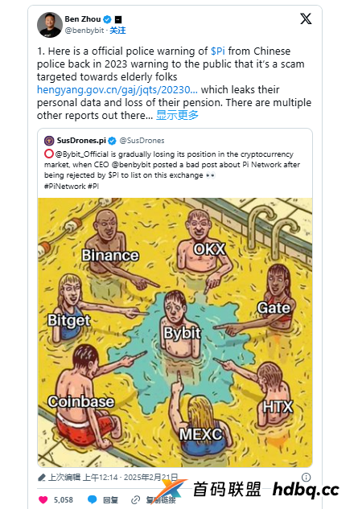Image resolution: width=358 pixels, height=509 pixels.
Task: Open the info circle icon
Action: tap(306, 477)
